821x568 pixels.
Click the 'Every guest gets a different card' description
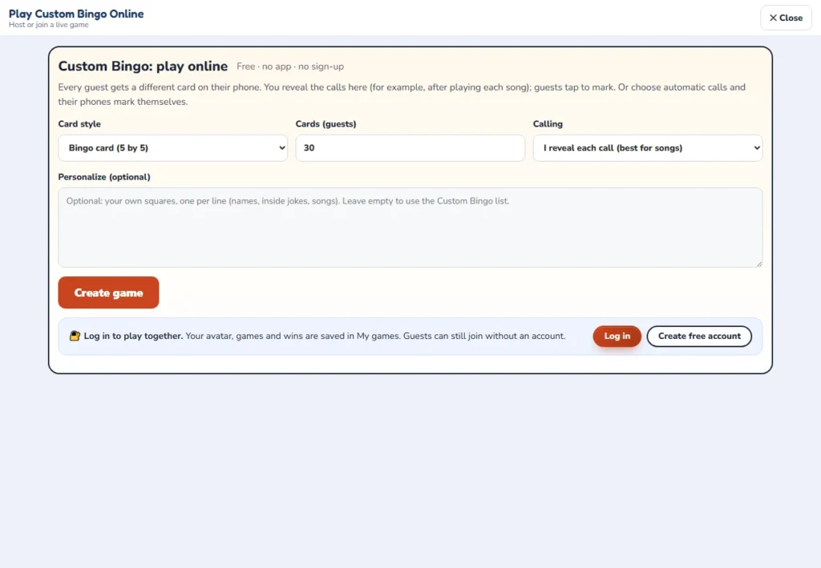(402, 95)
